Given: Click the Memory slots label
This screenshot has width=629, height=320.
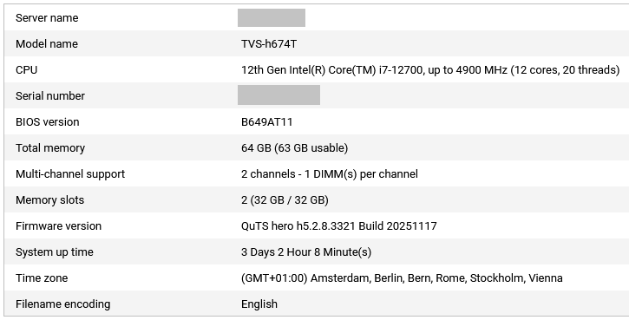Looking at the screenshot, I should [x=49, y=200].
